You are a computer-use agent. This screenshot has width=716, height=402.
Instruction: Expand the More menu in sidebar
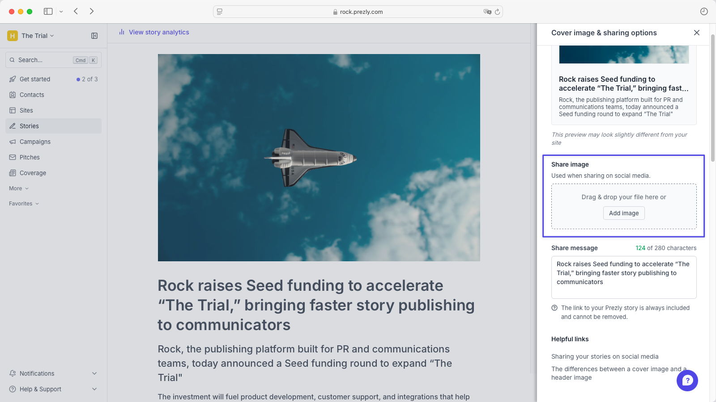[x=19, y=188]
